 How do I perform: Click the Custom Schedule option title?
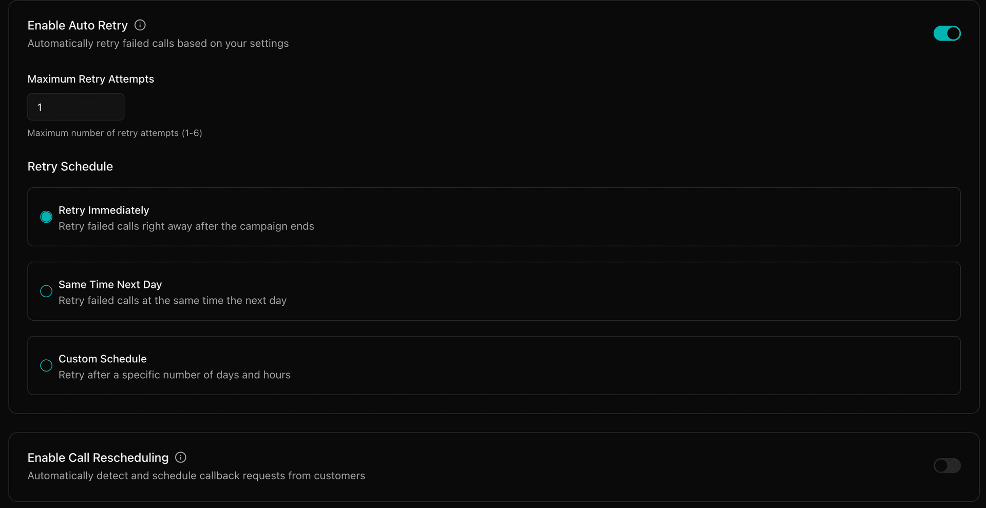tap(102, 359)
